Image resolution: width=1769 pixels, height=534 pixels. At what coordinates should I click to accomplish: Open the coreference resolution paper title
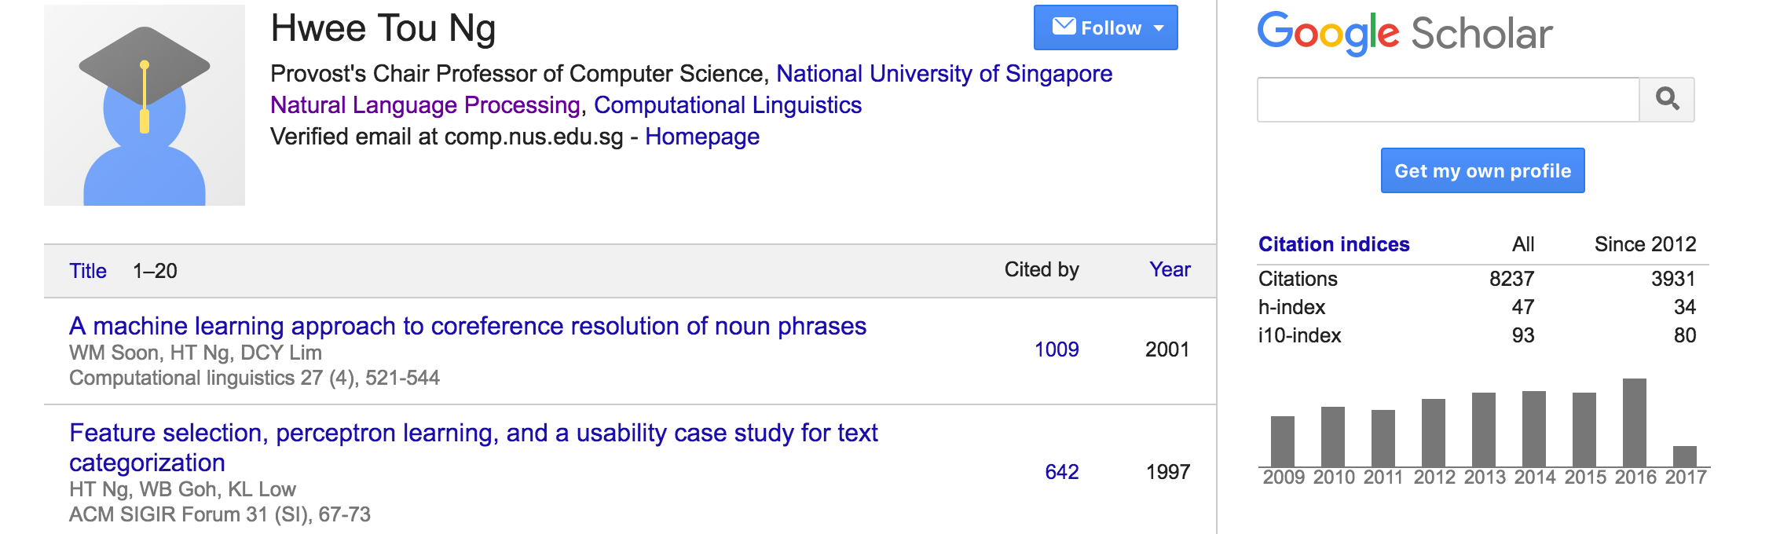point(467,326)
